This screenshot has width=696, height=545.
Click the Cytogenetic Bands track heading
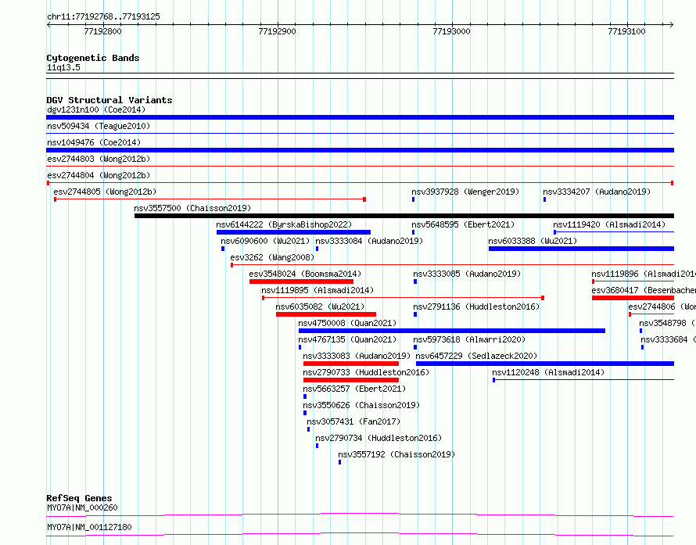pyautogui.click(x=93, y=58)
